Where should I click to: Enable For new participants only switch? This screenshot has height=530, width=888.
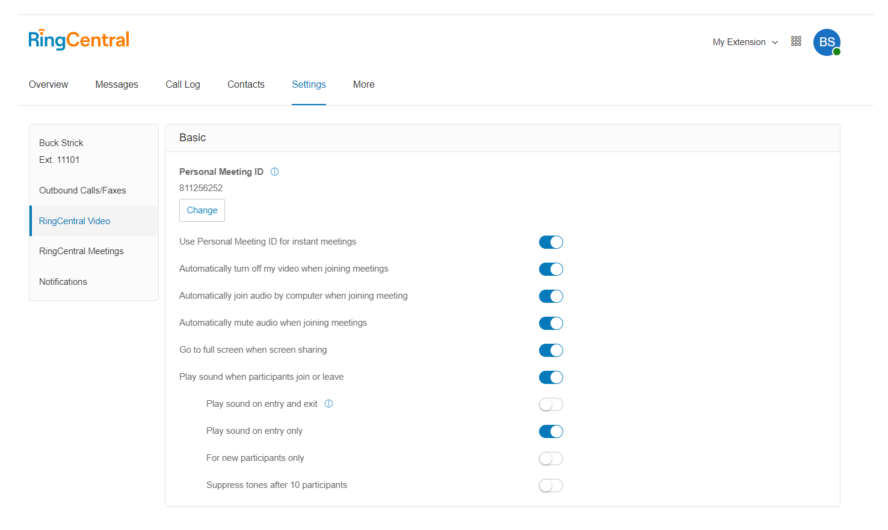pyautogui.click(x=551, y=458)
